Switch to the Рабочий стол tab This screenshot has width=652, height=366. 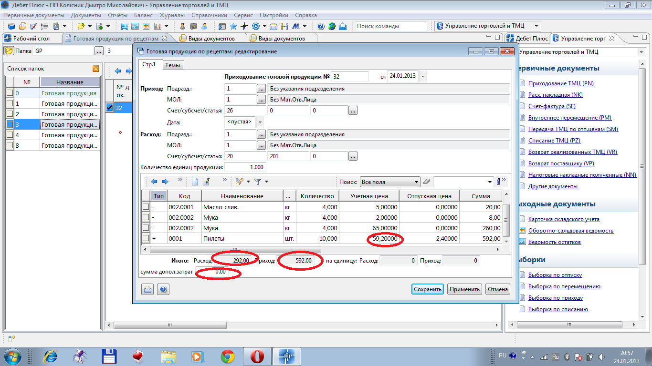pos(31,38)
